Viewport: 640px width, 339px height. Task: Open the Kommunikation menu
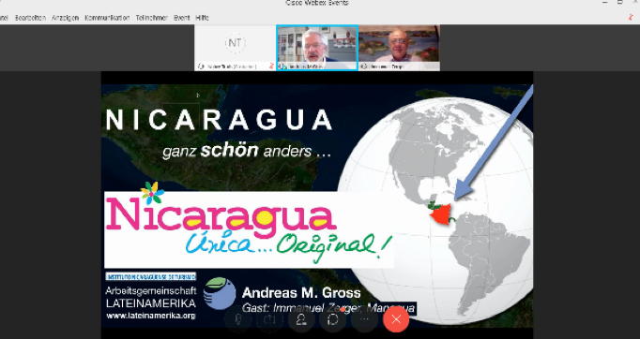(x=107, y=18)
